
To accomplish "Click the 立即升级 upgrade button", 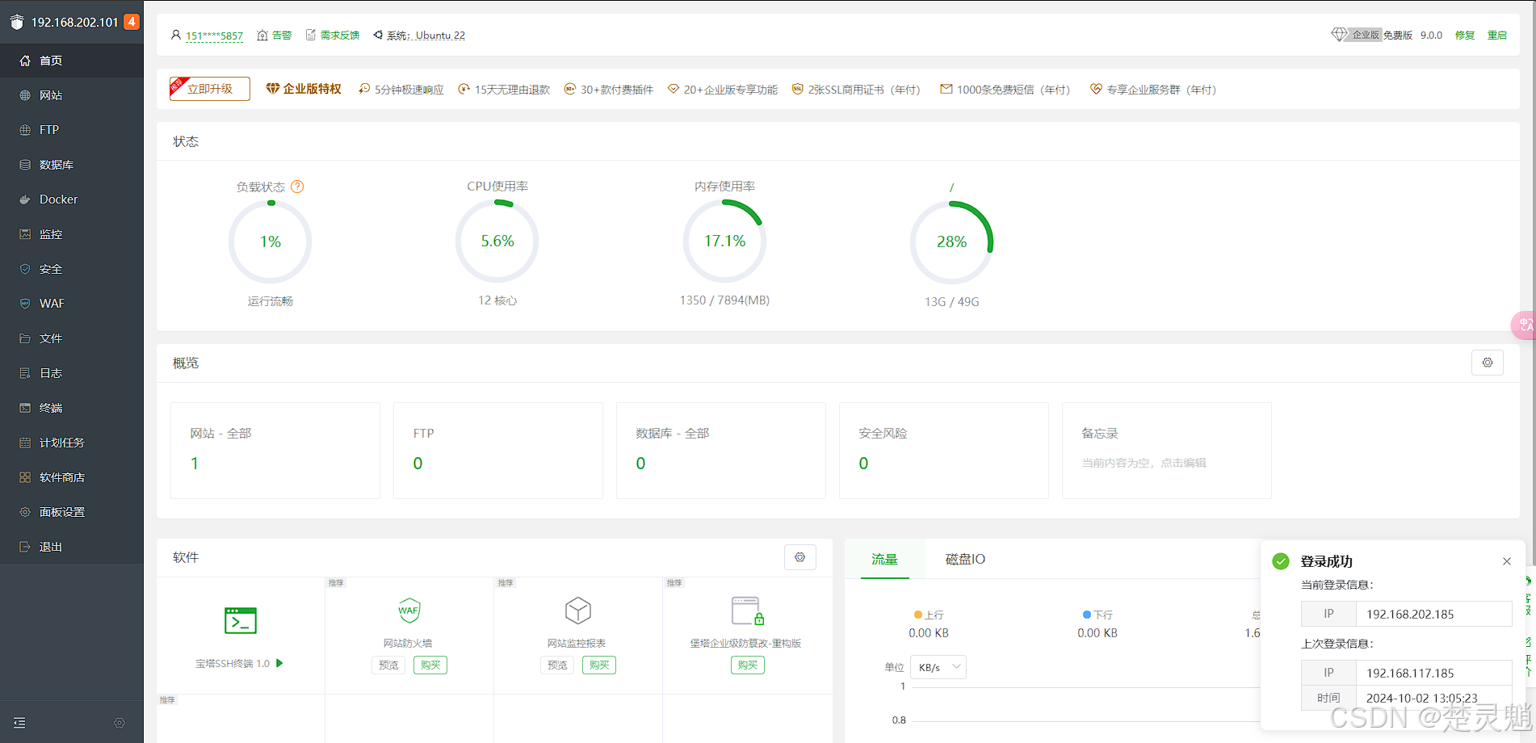I will [210, 89].
